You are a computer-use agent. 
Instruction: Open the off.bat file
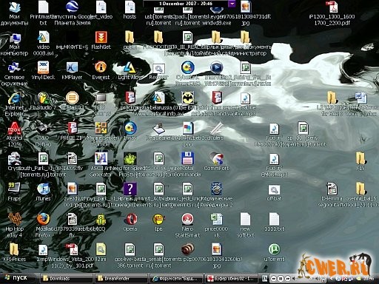(x=274, y=192)
